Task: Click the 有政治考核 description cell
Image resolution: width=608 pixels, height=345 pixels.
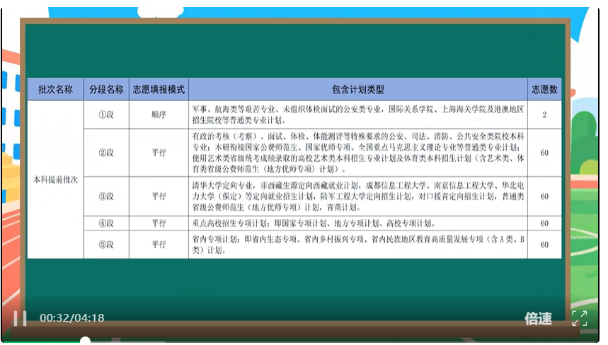Action: point(358,153)
